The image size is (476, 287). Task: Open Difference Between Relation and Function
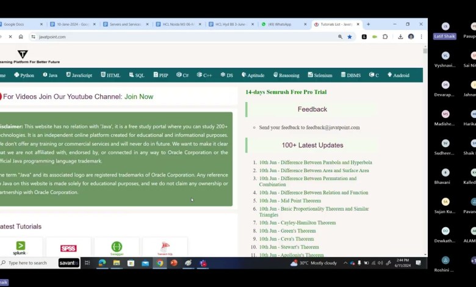pyautogui.click(x=314, y=192)
